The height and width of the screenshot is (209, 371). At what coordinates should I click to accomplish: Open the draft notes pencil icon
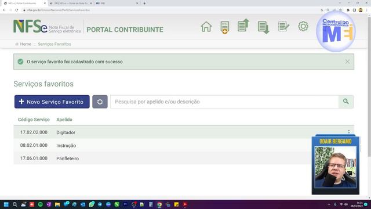coord(283,26)
